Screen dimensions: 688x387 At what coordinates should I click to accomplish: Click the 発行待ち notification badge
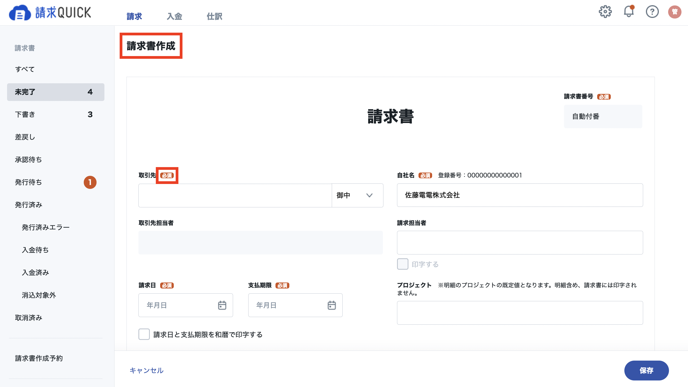tap(90, 182)
